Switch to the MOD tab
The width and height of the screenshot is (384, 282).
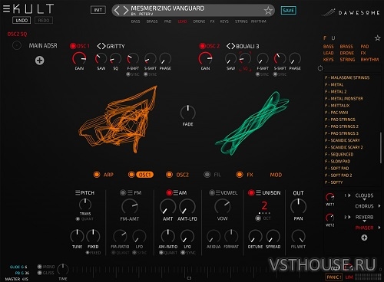pos(276,175)
